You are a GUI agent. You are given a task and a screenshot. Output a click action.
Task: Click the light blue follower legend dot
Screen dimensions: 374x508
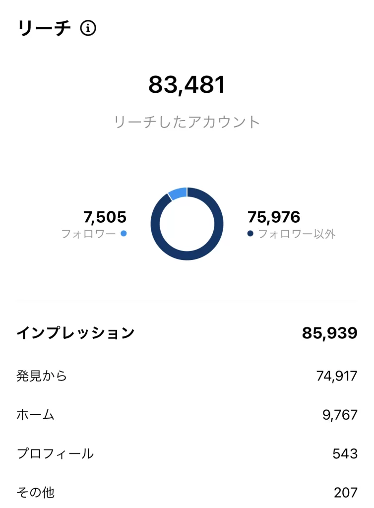coord(124,233)
